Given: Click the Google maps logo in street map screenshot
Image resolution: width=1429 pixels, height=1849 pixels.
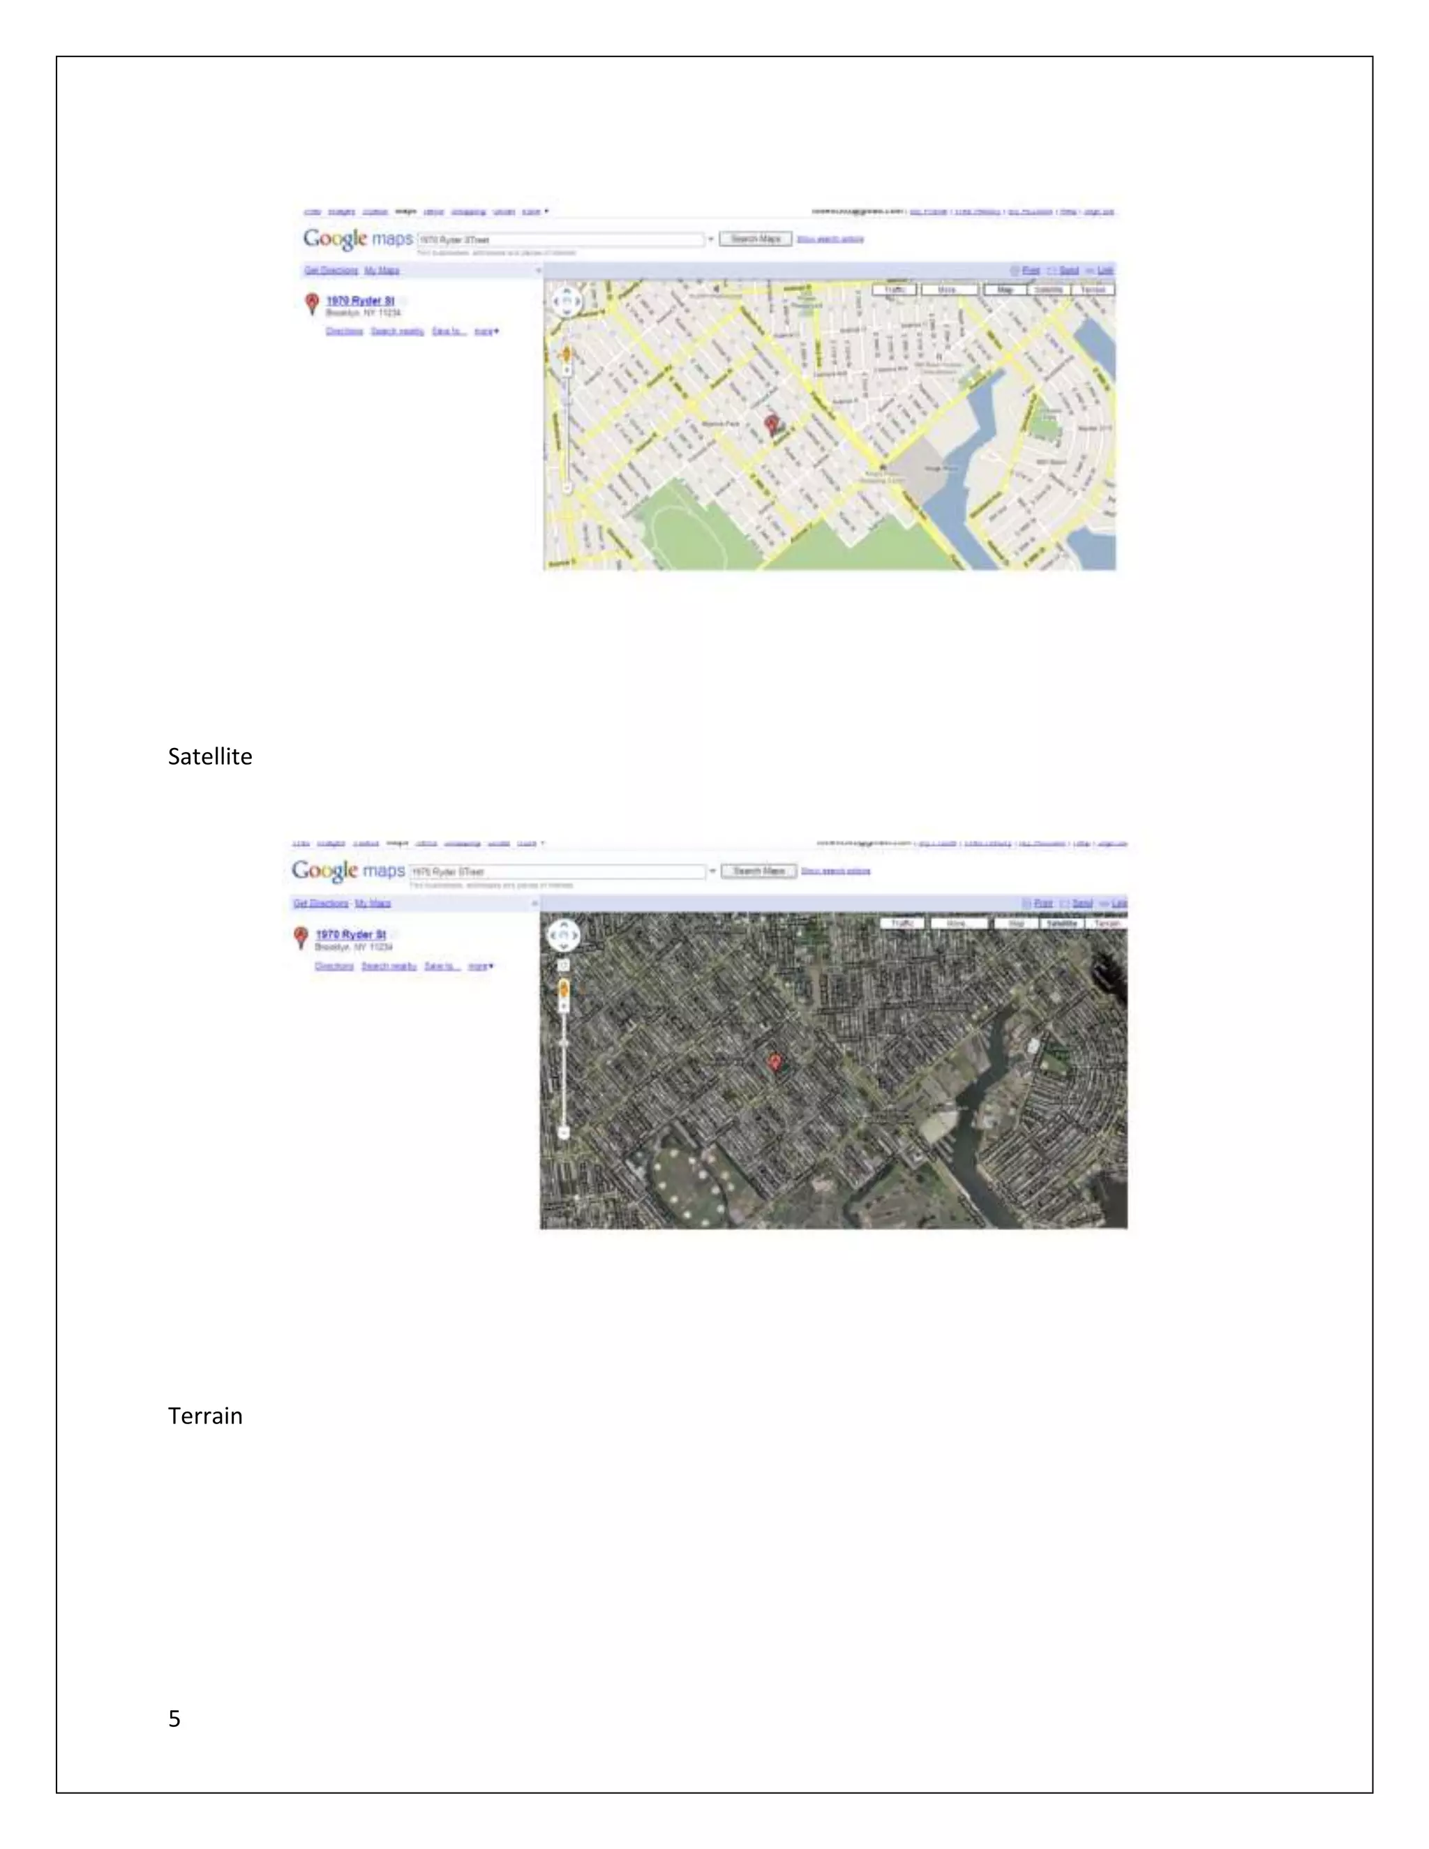Looking at the screenshot, I should tap(358, 239).
